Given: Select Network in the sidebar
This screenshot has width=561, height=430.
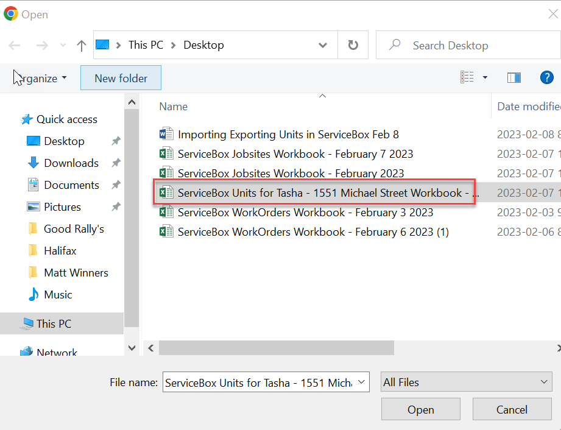Looking at the screenshot, I should click(x=49, y=352).
